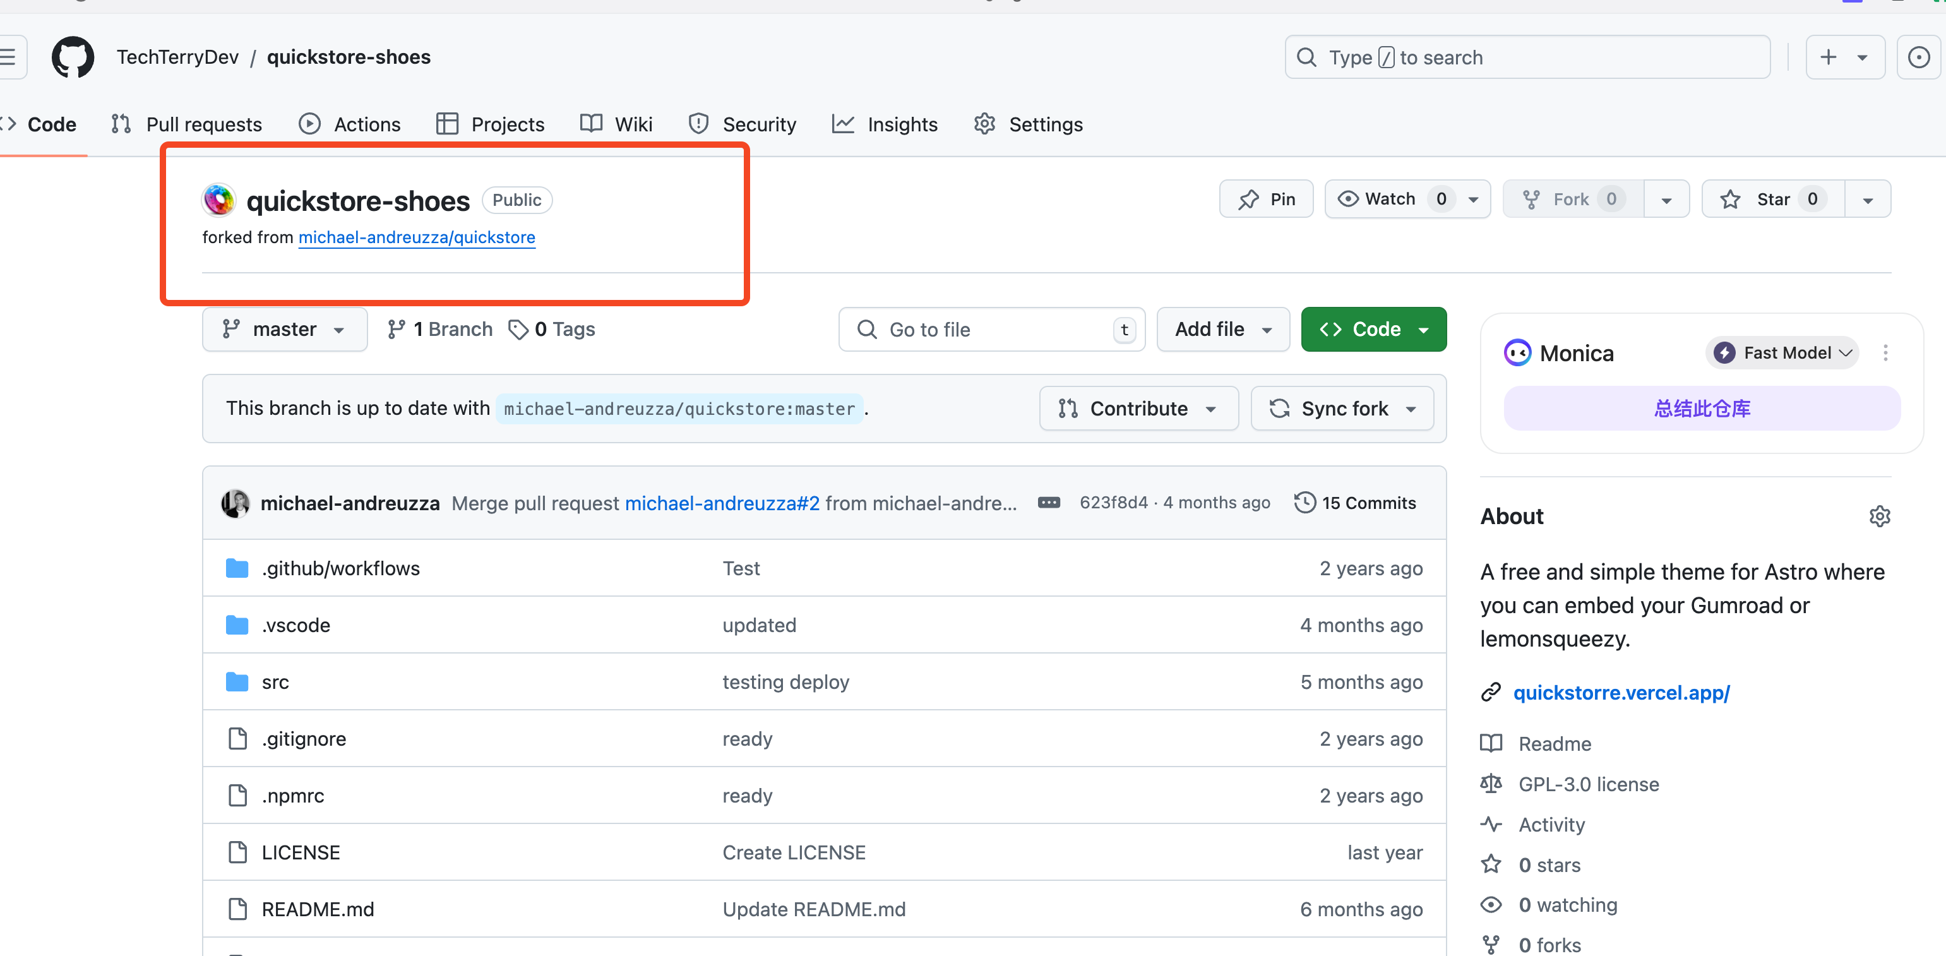Watch the repository for notifications
Screen dimensions: 1946x956
[1391, 199]
